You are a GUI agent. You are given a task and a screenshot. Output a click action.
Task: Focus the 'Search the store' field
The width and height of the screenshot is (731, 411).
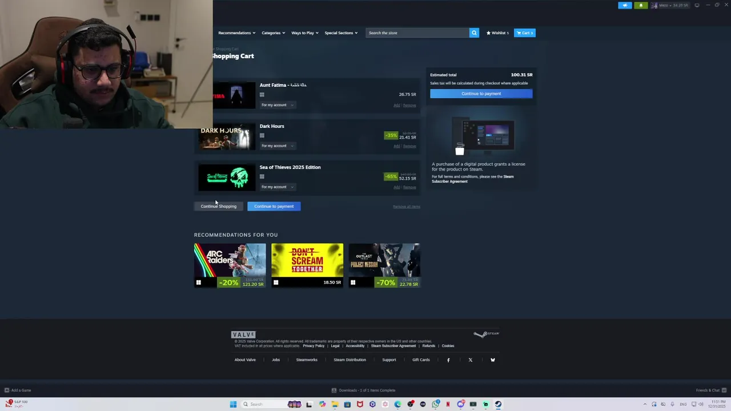(417, 33)
